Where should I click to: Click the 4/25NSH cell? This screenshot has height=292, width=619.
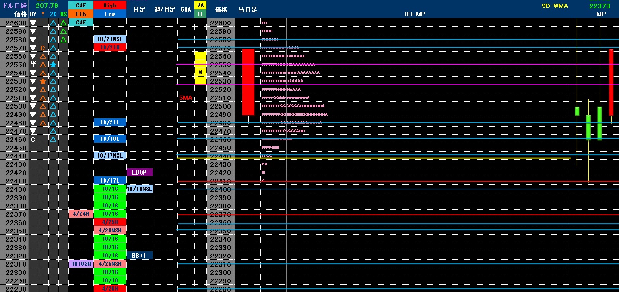[110, 264]
